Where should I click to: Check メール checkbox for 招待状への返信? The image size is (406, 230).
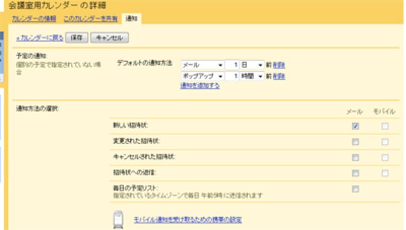pos(356,173)
